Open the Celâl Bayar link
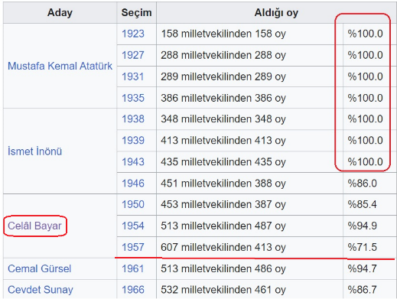This screenshot has width=397, height=299. 34,226
